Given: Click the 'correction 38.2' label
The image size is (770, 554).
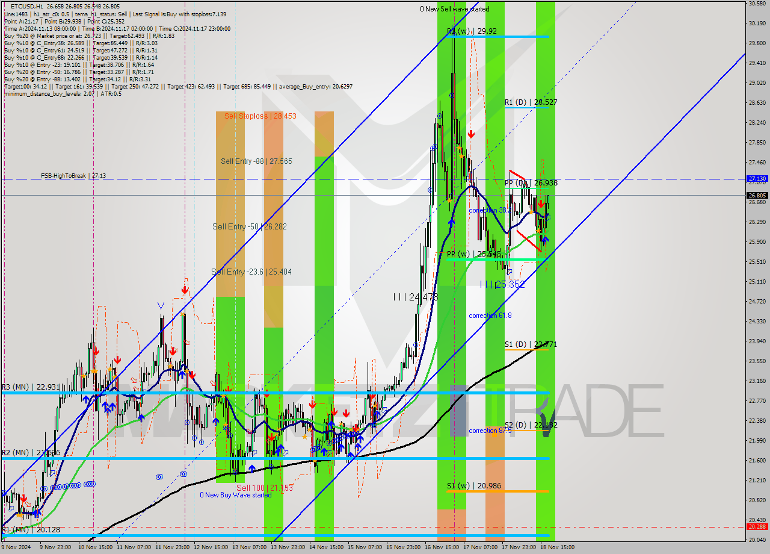Looking at the screenshot, I should click(x=490, y=210).
